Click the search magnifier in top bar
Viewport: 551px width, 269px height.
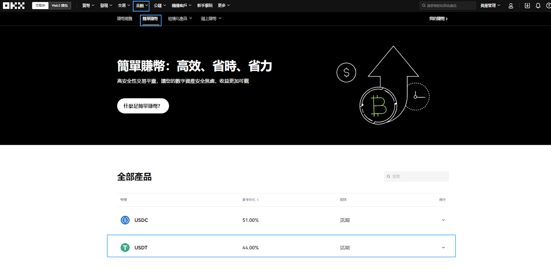pos(424,6)
